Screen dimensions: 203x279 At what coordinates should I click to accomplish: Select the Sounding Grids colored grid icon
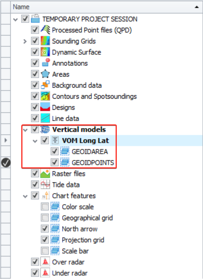point(45,41)
